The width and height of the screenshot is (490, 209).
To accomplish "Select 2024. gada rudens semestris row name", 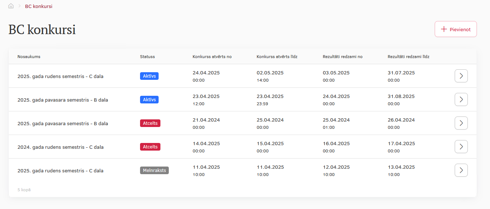I will click(x=60, y=147).
